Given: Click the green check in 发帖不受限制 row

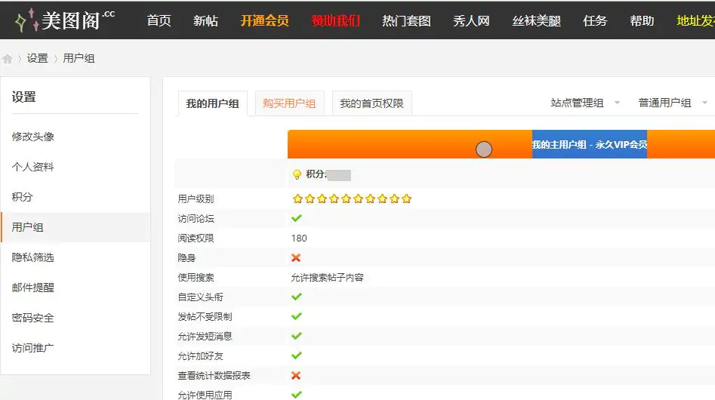Looking at the screenshot, I should [297, 316].
